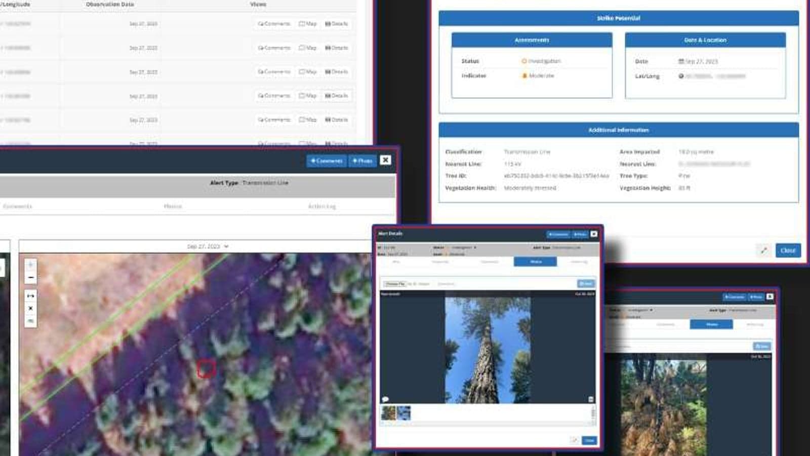
Task: Open Map for the third table row
Action: point(308,71)
